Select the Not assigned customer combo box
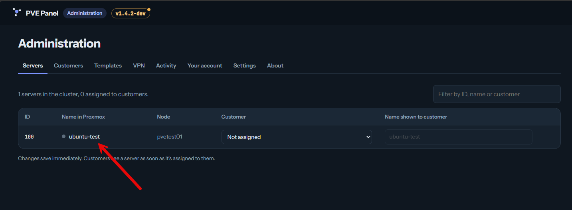Viewport: 572px width, 210px height. pos(297,137)
